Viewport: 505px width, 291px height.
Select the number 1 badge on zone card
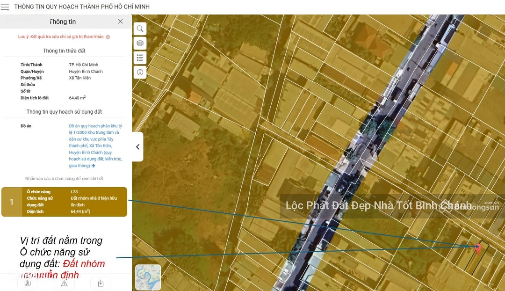tap(12, 202)
